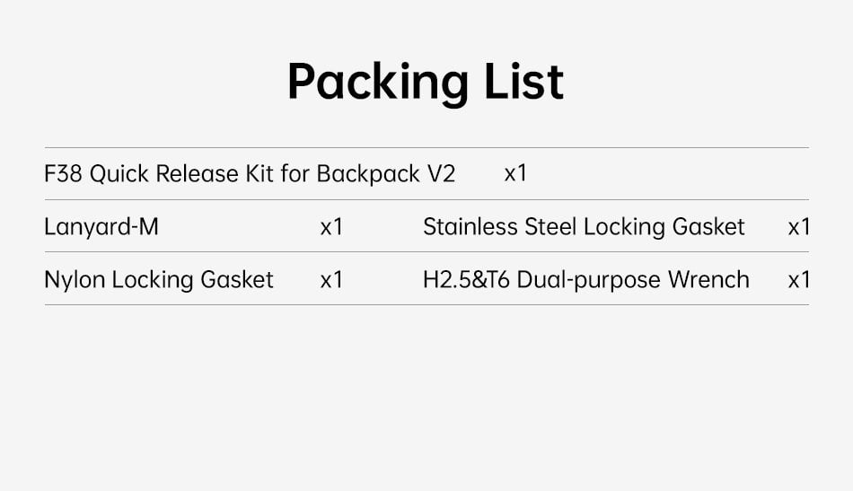Click the F38 text in first row
This screenshot has height=491, width=853.
click(x=63, y=174)
